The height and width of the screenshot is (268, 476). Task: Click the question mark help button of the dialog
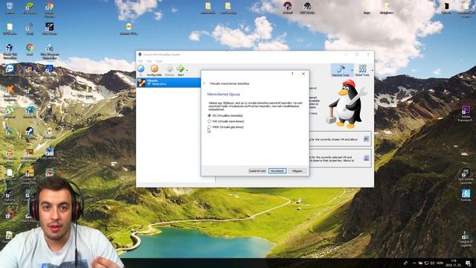click(292, 74)
